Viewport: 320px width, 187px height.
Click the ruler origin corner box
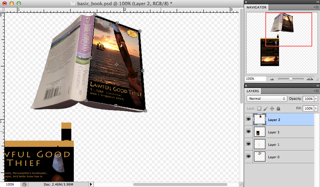click(x=2, y=10)
